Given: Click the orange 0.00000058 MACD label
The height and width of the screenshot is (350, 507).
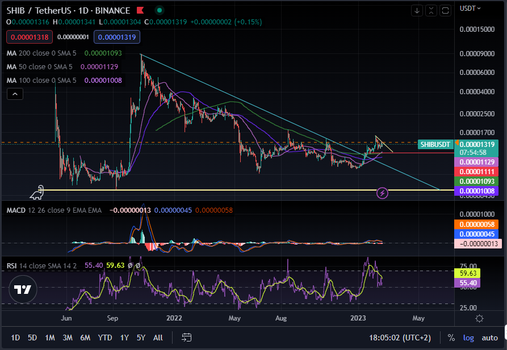Looking at the screenshot, I should click(x=476, y=224).
